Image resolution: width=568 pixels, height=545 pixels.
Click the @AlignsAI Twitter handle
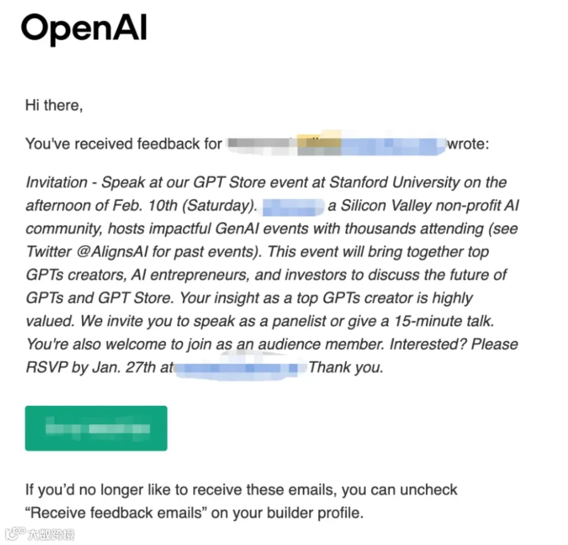[x=112, y=251]
